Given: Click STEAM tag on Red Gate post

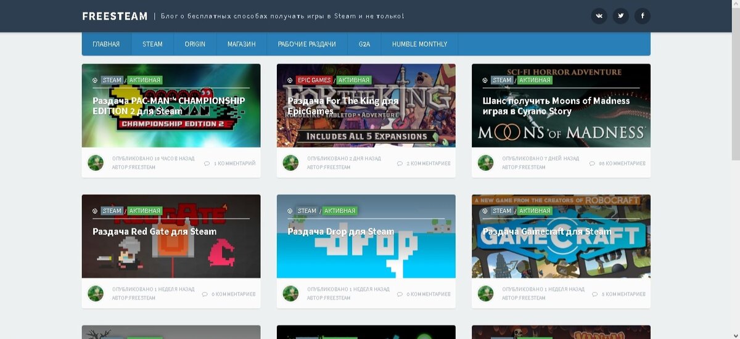Looking at the screenshot, I should (x=112, y=211).
